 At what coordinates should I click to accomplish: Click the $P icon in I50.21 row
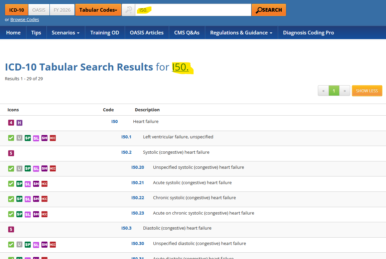[19, 183]
